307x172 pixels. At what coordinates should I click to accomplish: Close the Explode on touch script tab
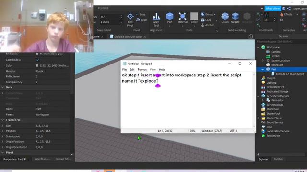point(145,37)
